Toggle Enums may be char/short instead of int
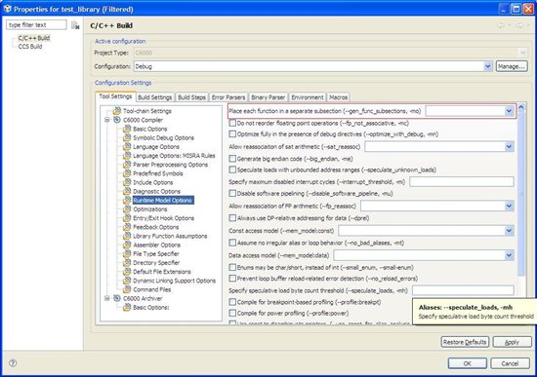This screenshot has width=537, height=377. 232,267
